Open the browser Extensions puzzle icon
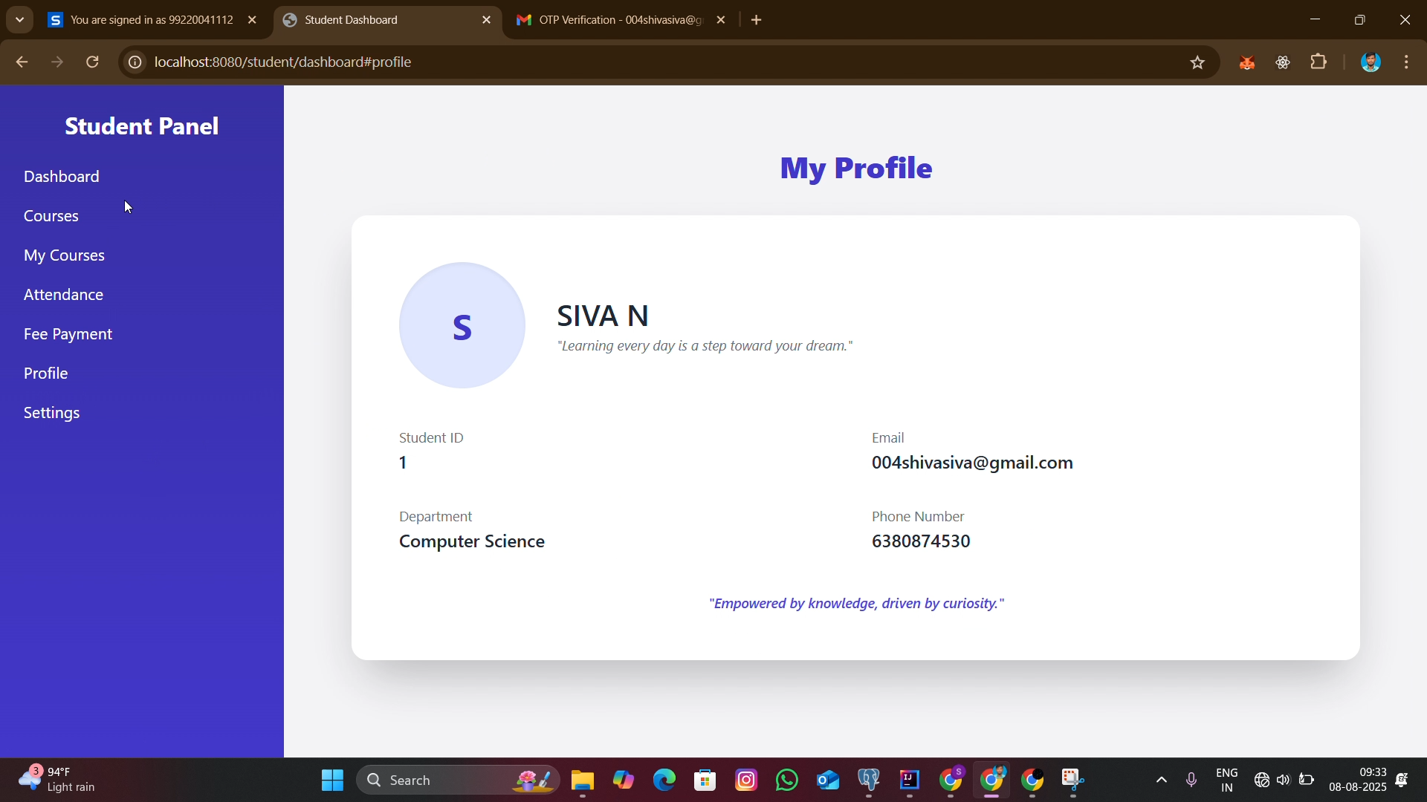 (1319, 62)
